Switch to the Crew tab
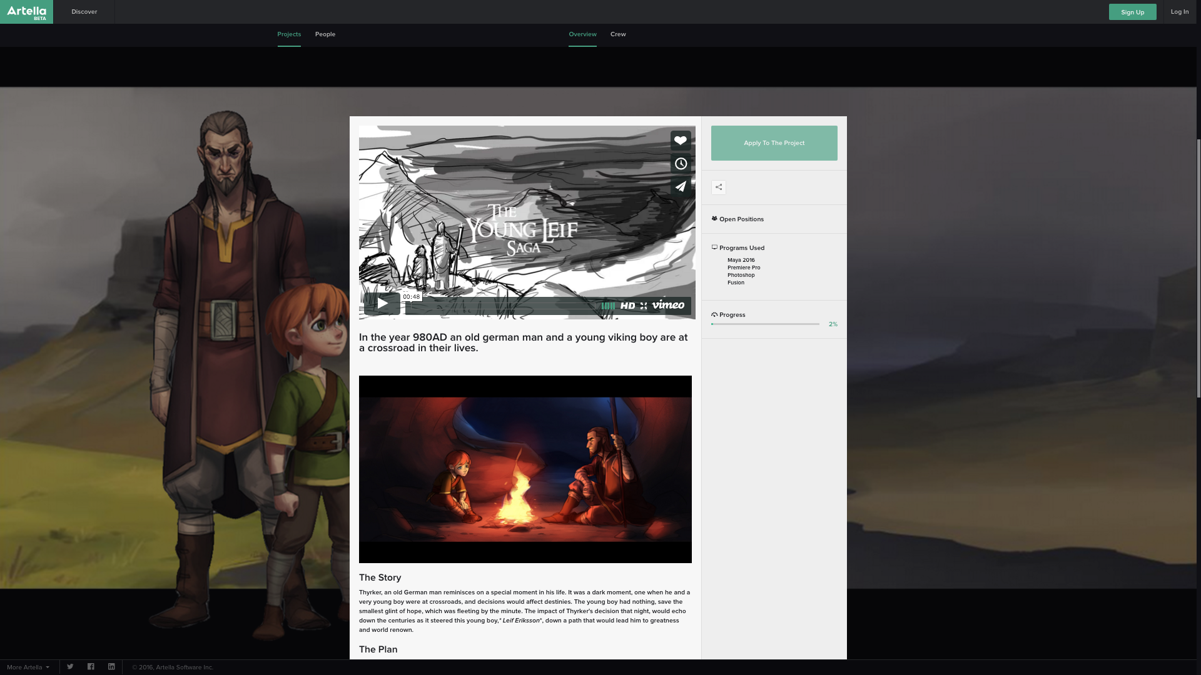Image resolution: width=1201 pixels, height=675 pixels. 618,34
